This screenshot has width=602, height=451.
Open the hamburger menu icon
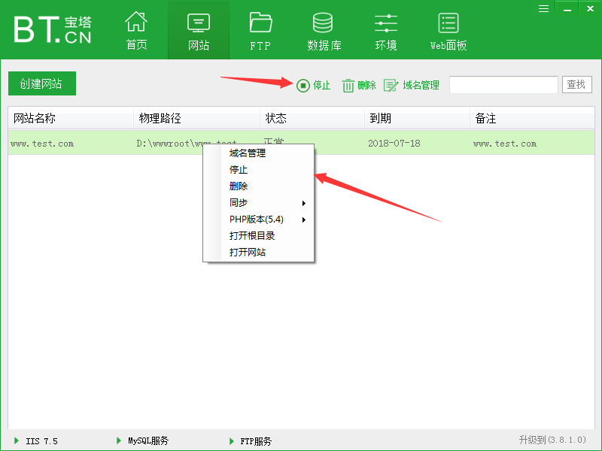pos(543,8)
